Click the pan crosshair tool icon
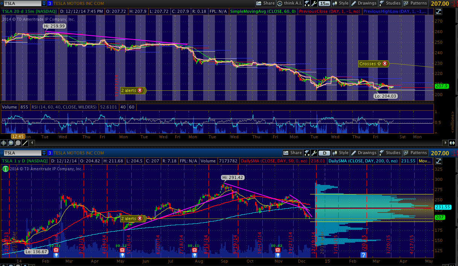The width and height of the screenshot is (458, 266). (x=4, y=143)
